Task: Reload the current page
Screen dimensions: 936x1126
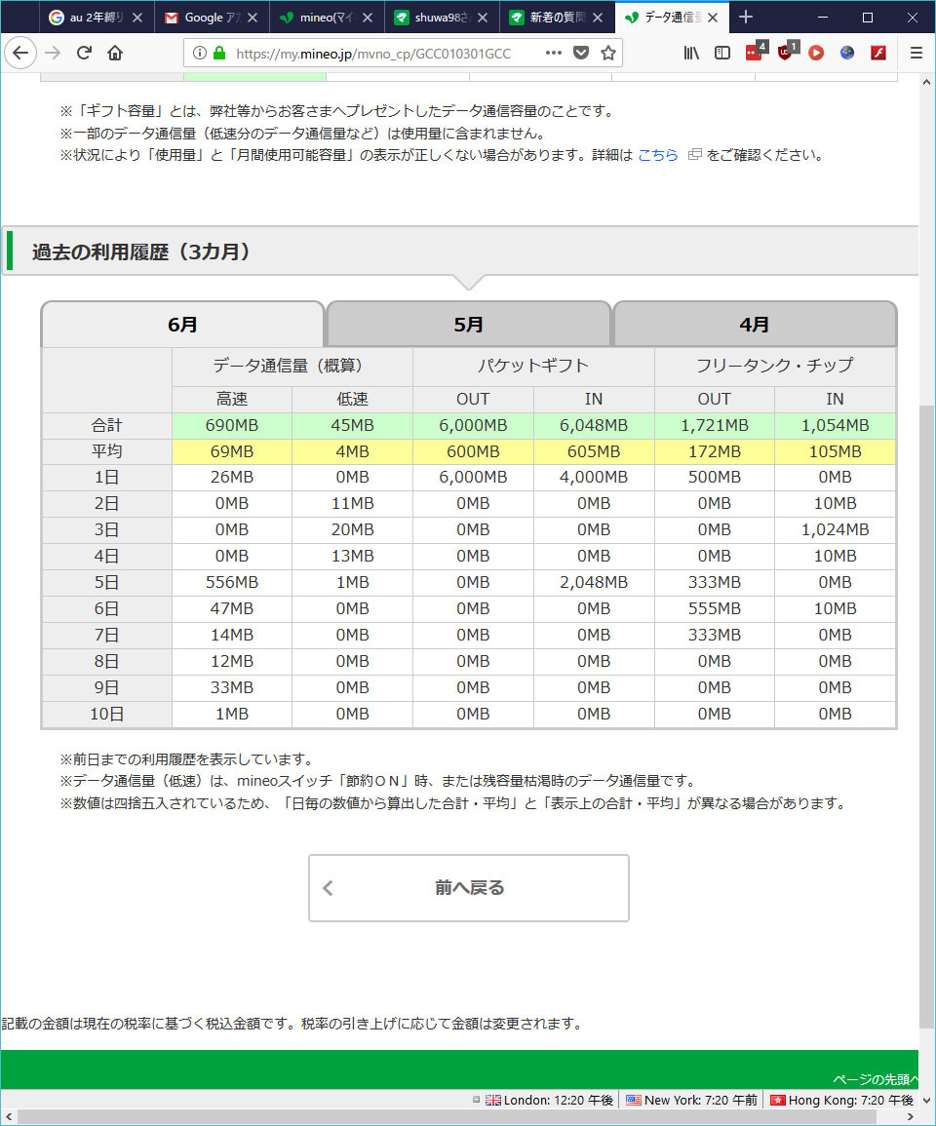Action: (x=84, y=53)
